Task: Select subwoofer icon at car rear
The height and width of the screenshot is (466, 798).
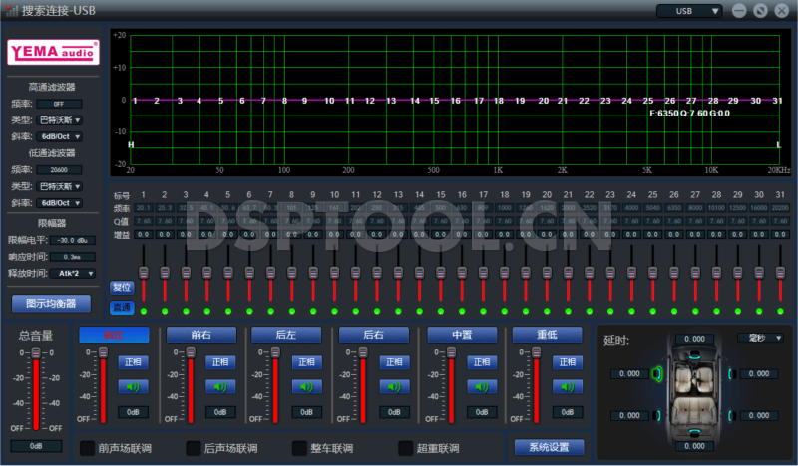Action: pos(694,432)
